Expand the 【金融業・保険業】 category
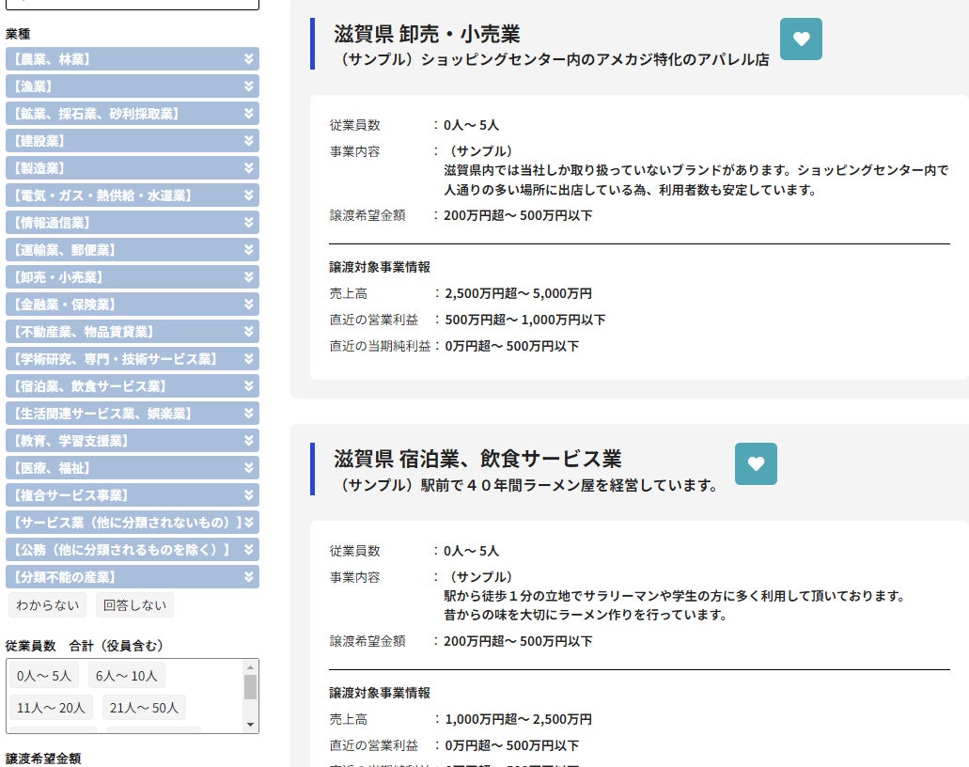The image size is (969, 767). [133, 305]
